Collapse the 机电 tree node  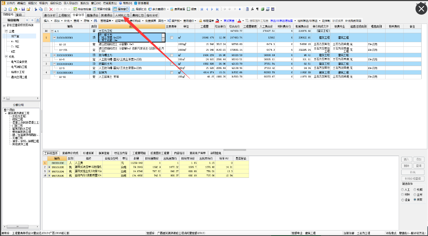coord(6,56)
